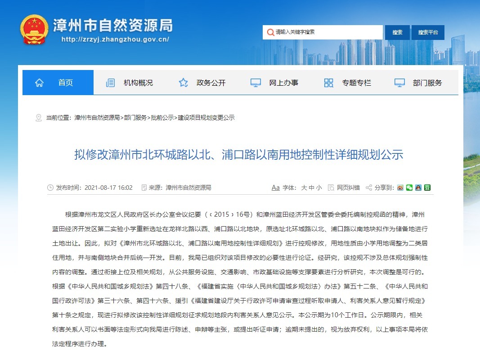480x350 pixels.
Task: Share article to Douban
Action: tap(427, 188)
